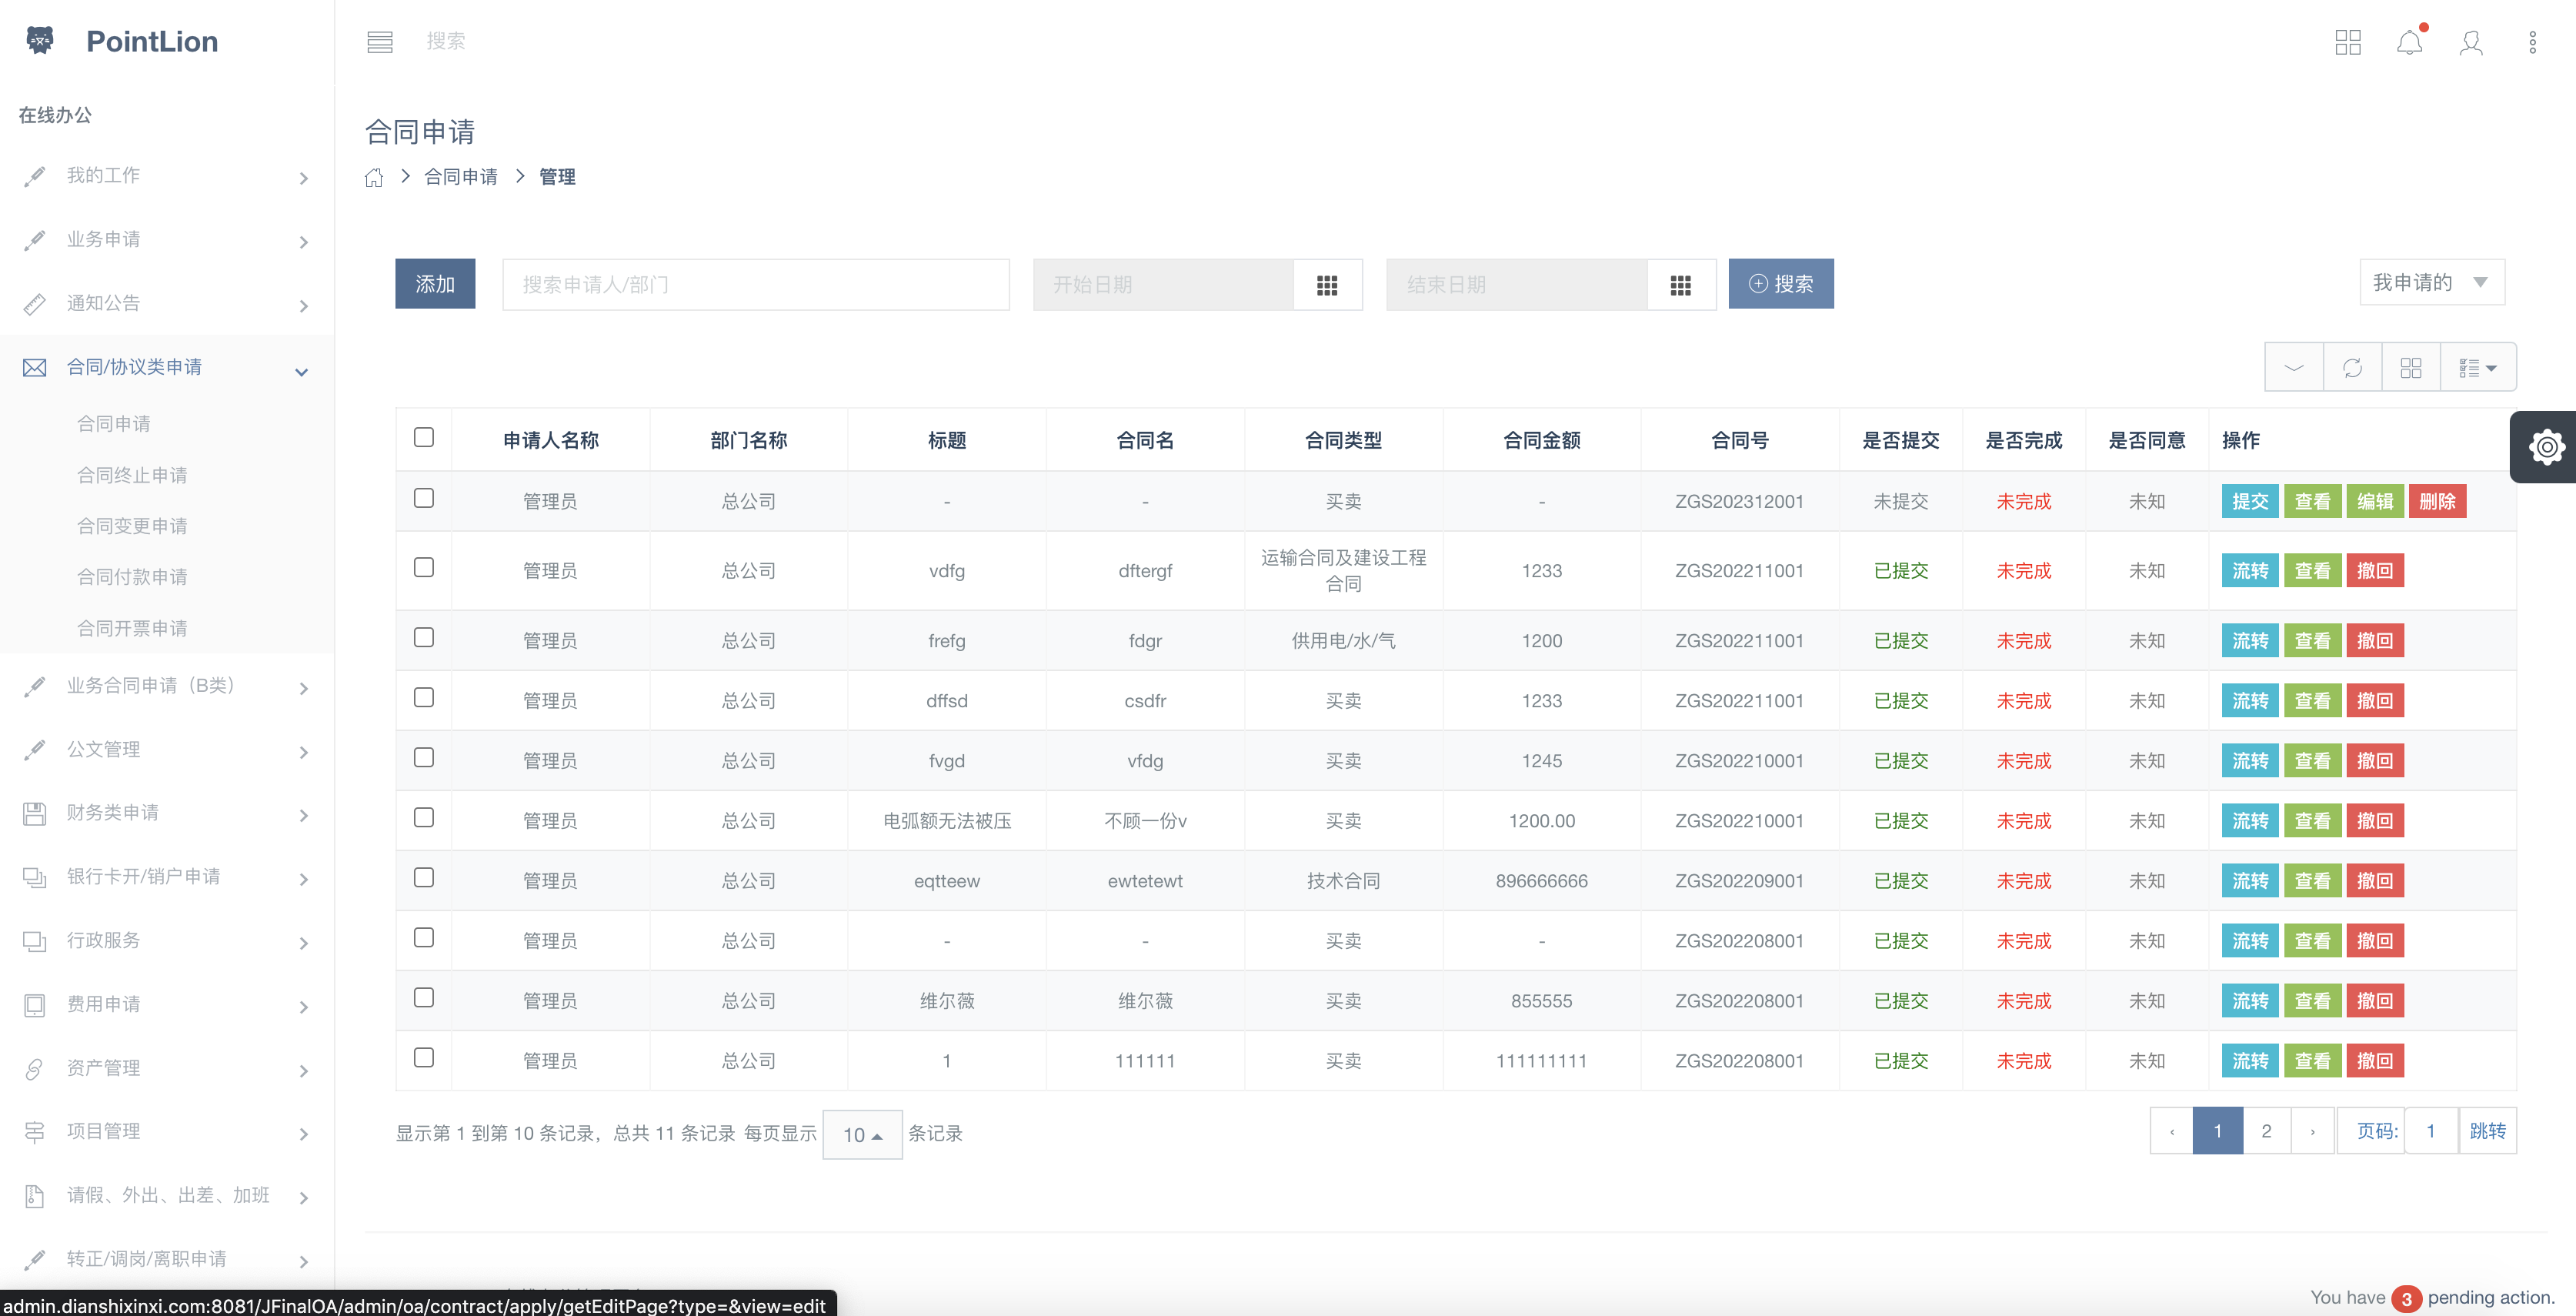
Task: Click the icon beside 银行卡开/销户申请
Action: [34, 877]
